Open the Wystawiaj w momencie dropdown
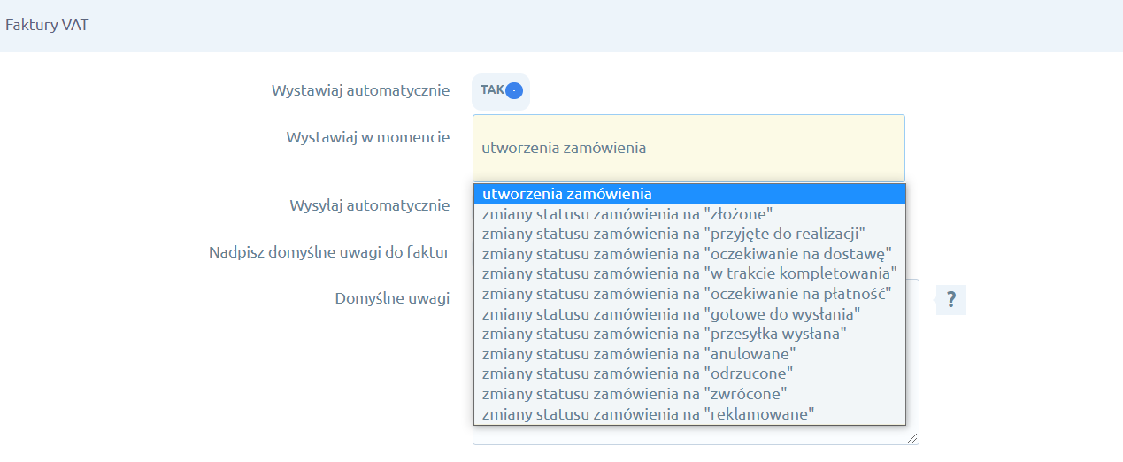Screen dimensions: 1123x462 tap(688, 148)
